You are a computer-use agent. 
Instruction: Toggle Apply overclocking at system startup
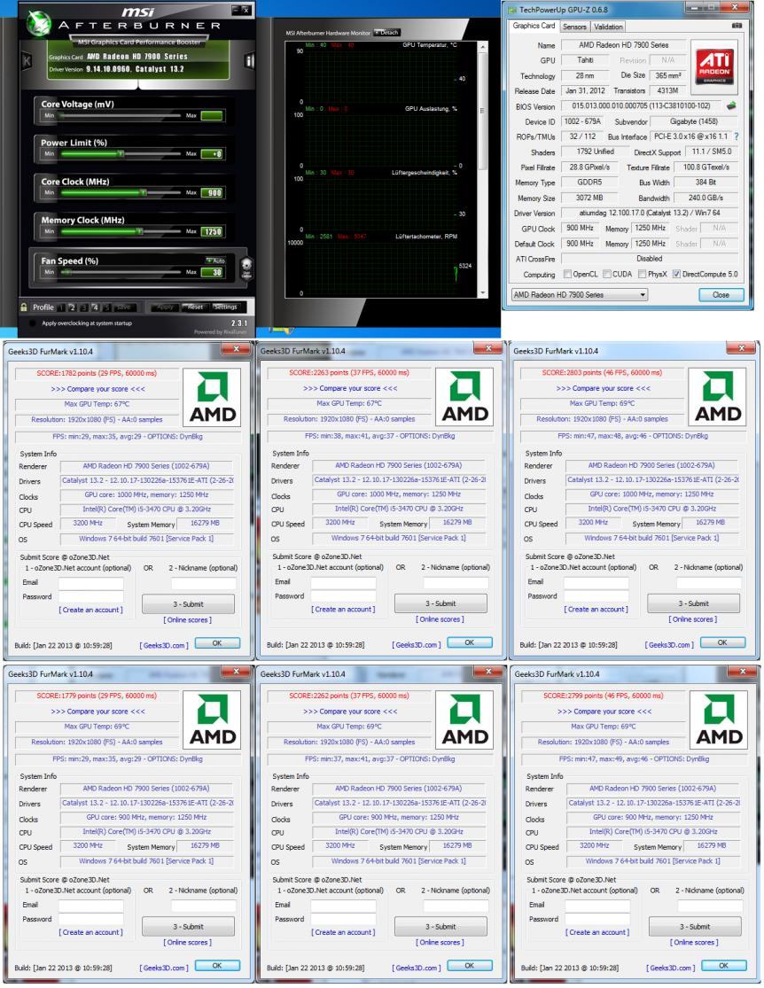(32, 323)
